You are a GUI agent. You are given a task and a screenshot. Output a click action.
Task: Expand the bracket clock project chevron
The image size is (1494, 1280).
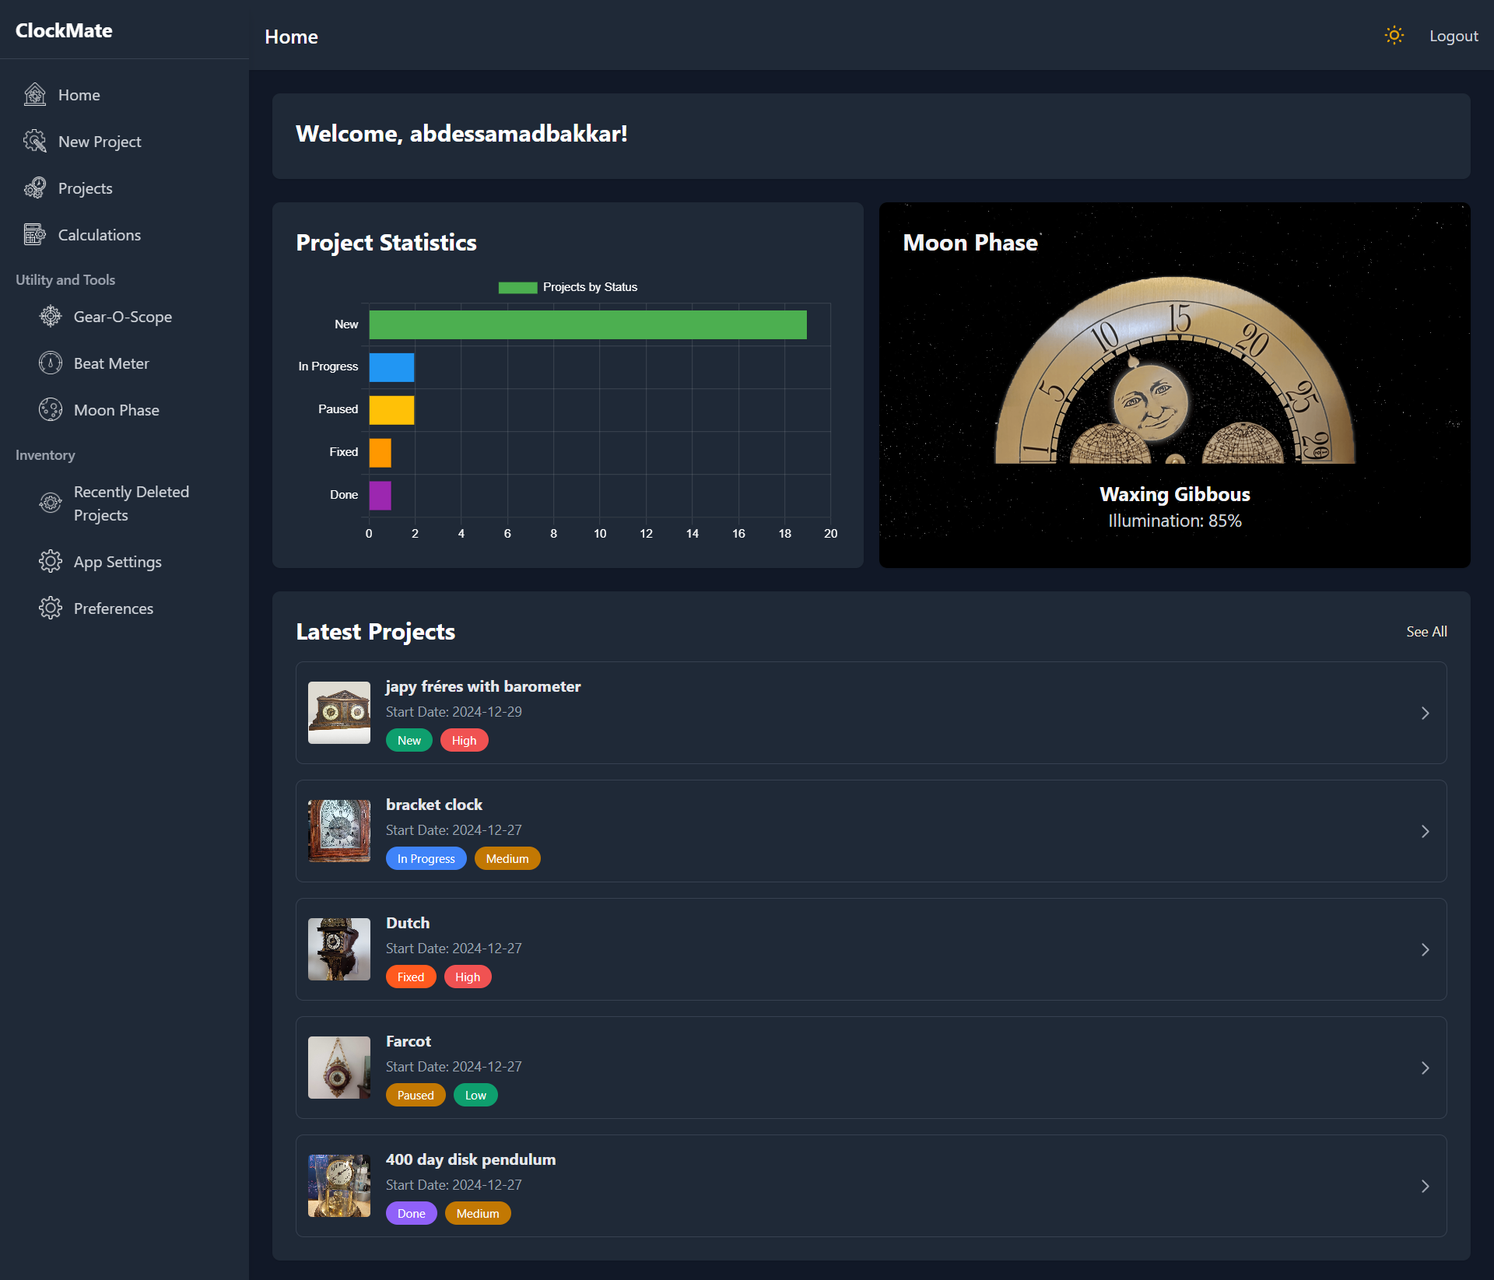[x=1425, y=831]
